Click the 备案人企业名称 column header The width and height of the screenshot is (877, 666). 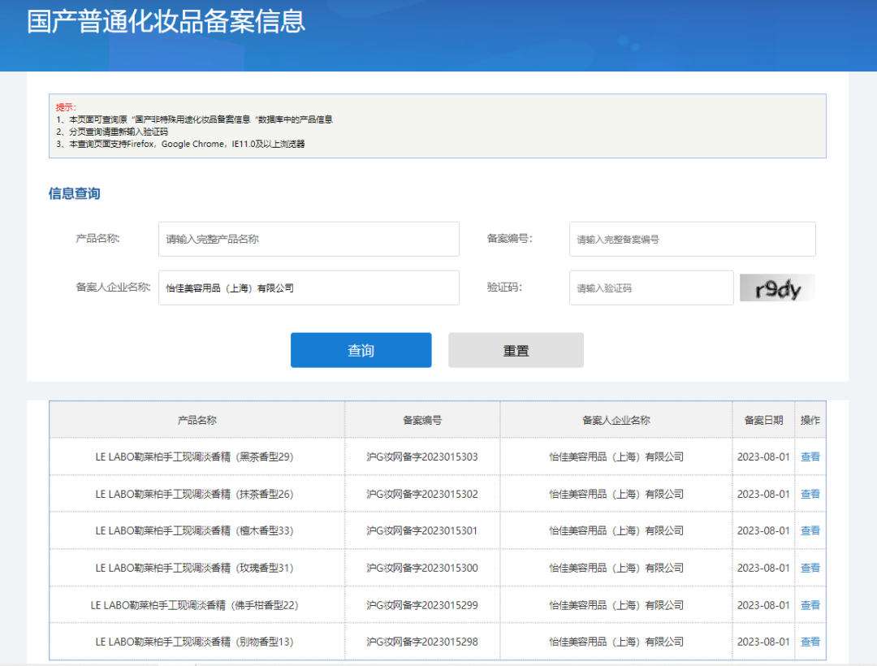616,420
